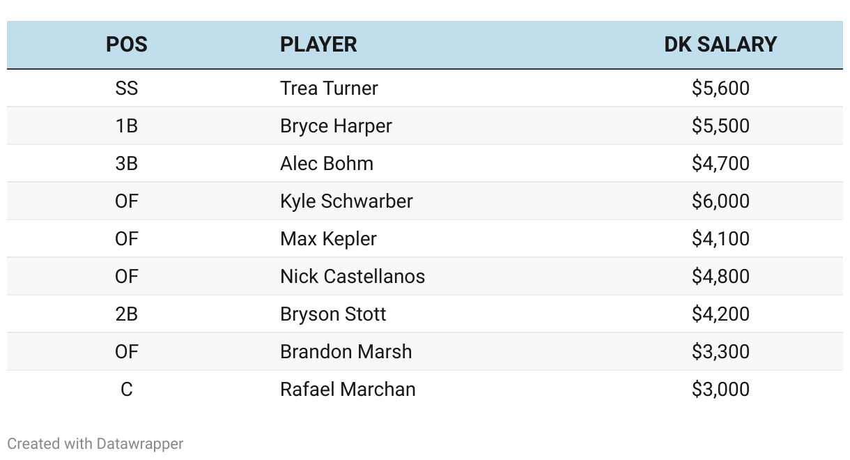This screenshot has width=850, height=460.
Task: Open the Created with Datawrapper link
Action: pos(95,443)
